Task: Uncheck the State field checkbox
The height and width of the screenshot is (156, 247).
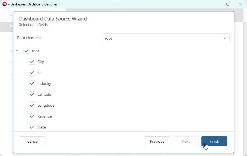Action: pyautogui.click(x=32, y=127)
